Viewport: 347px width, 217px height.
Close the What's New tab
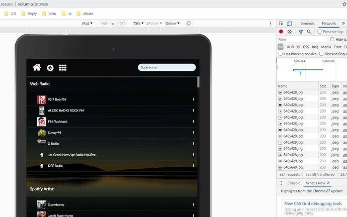[x=328, y=183]
